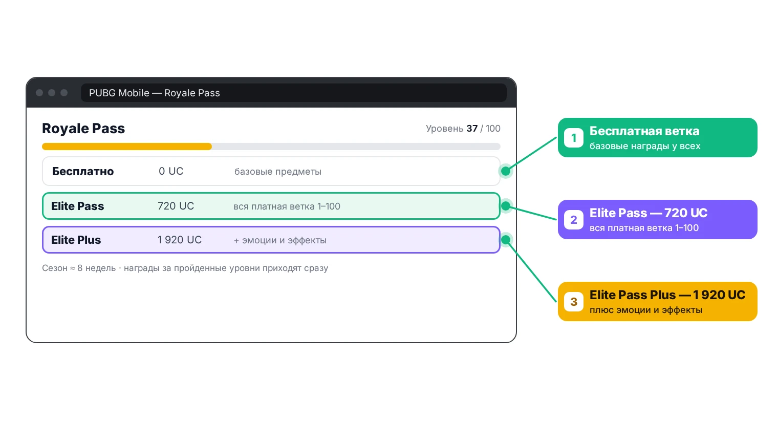Close the window with the leftmost title-bar dot

click(39, 93)
